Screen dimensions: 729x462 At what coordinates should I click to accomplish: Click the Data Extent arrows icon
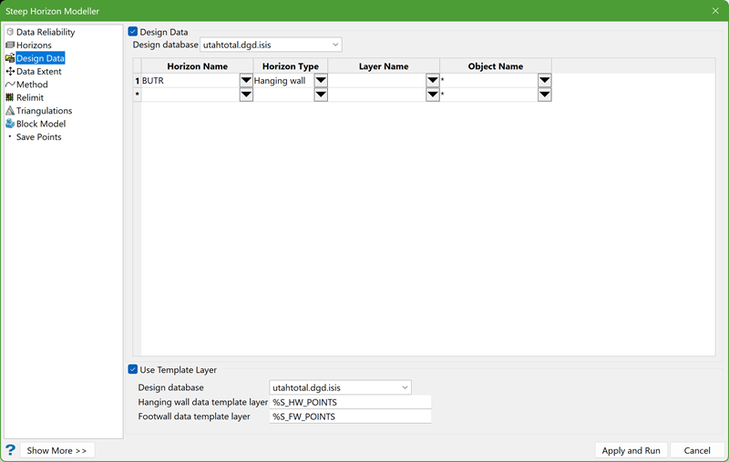coord(10,71)
